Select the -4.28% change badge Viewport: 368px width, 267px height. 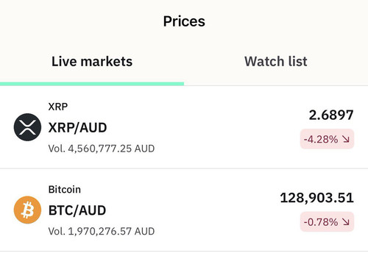(x=328, y=139)
